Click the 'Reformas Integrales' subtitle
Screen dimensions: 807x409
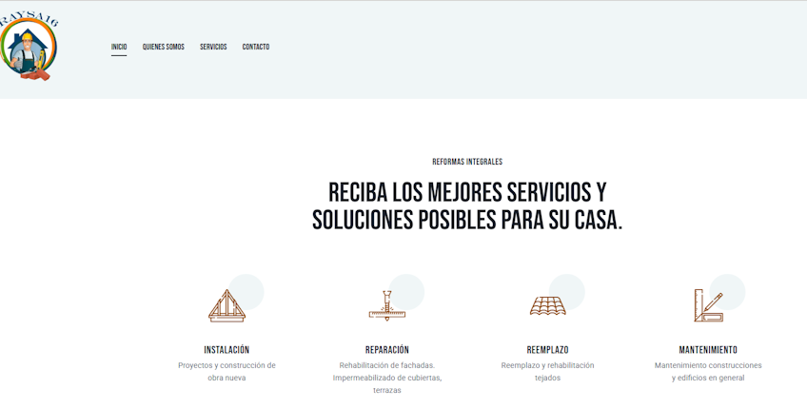tap(467, 162)
